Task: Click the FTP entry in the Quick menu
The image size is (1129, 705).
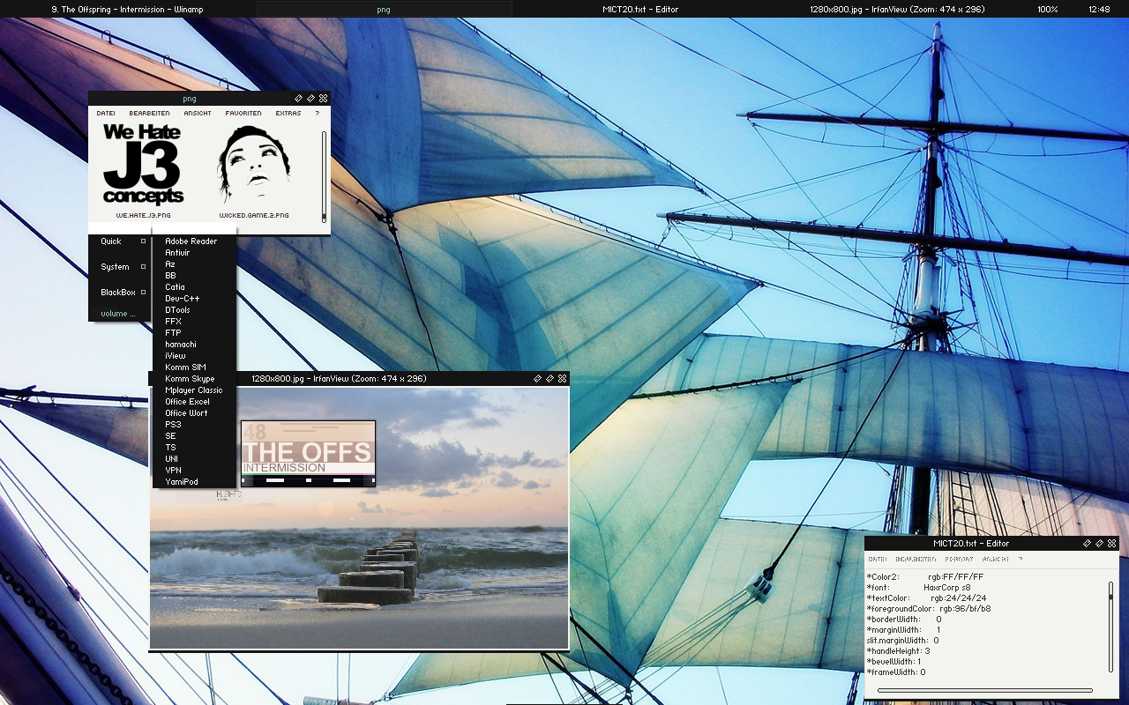Action: (x=195, y=333)
